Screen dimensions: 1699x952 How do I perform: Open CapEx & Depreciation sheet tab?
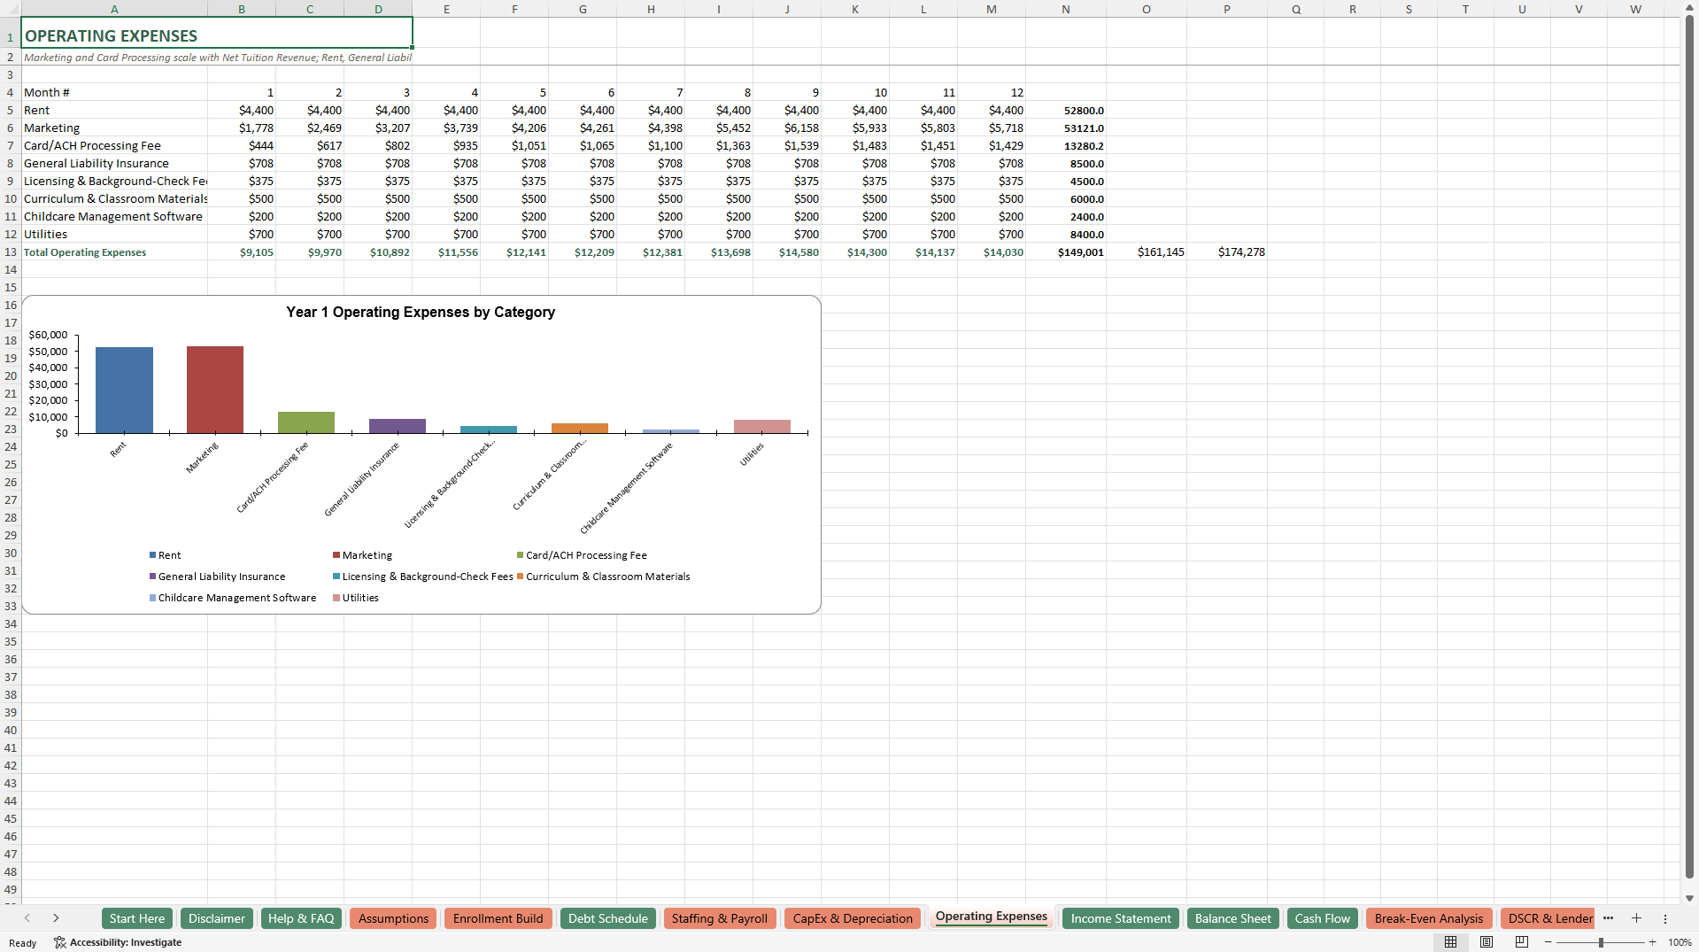click(x=853, y=918)
